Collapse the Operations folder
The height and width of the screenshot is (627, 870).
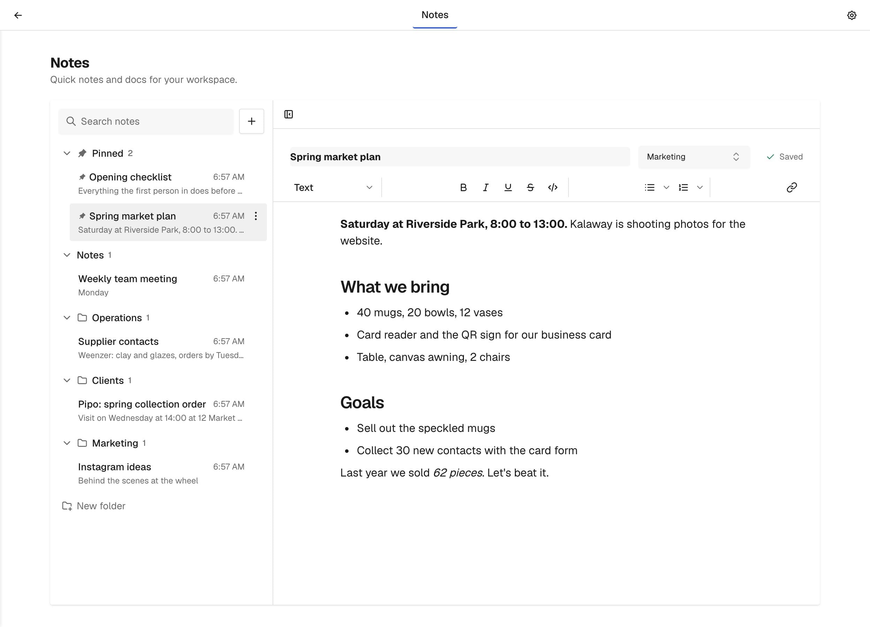click(67, 318)
